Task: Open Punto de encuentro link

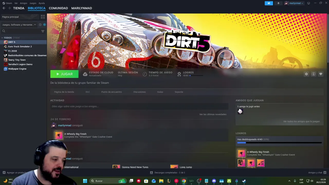Action: [112, 92]
